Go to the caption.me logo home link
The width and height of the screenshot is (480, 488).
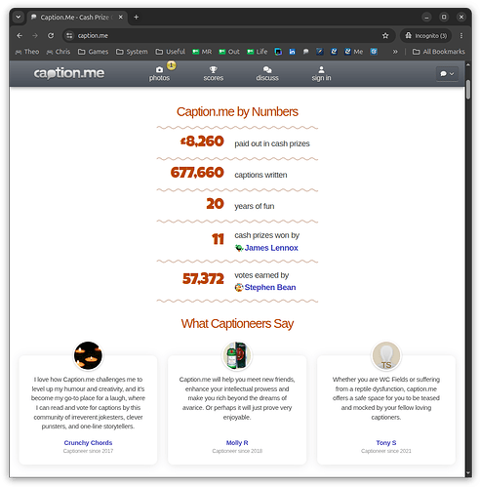(x=69, y=73)
